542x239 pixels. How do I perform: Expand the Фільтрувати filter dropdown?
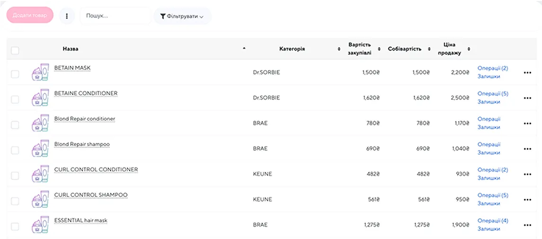pyautogui.click(x=182, y=17)
